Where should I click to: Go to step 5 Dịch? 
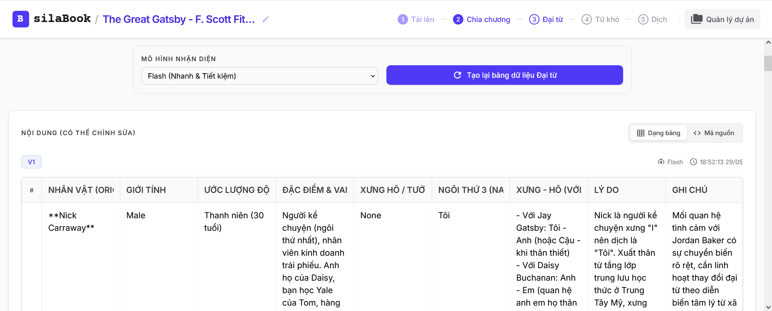(x=653, y=19)
